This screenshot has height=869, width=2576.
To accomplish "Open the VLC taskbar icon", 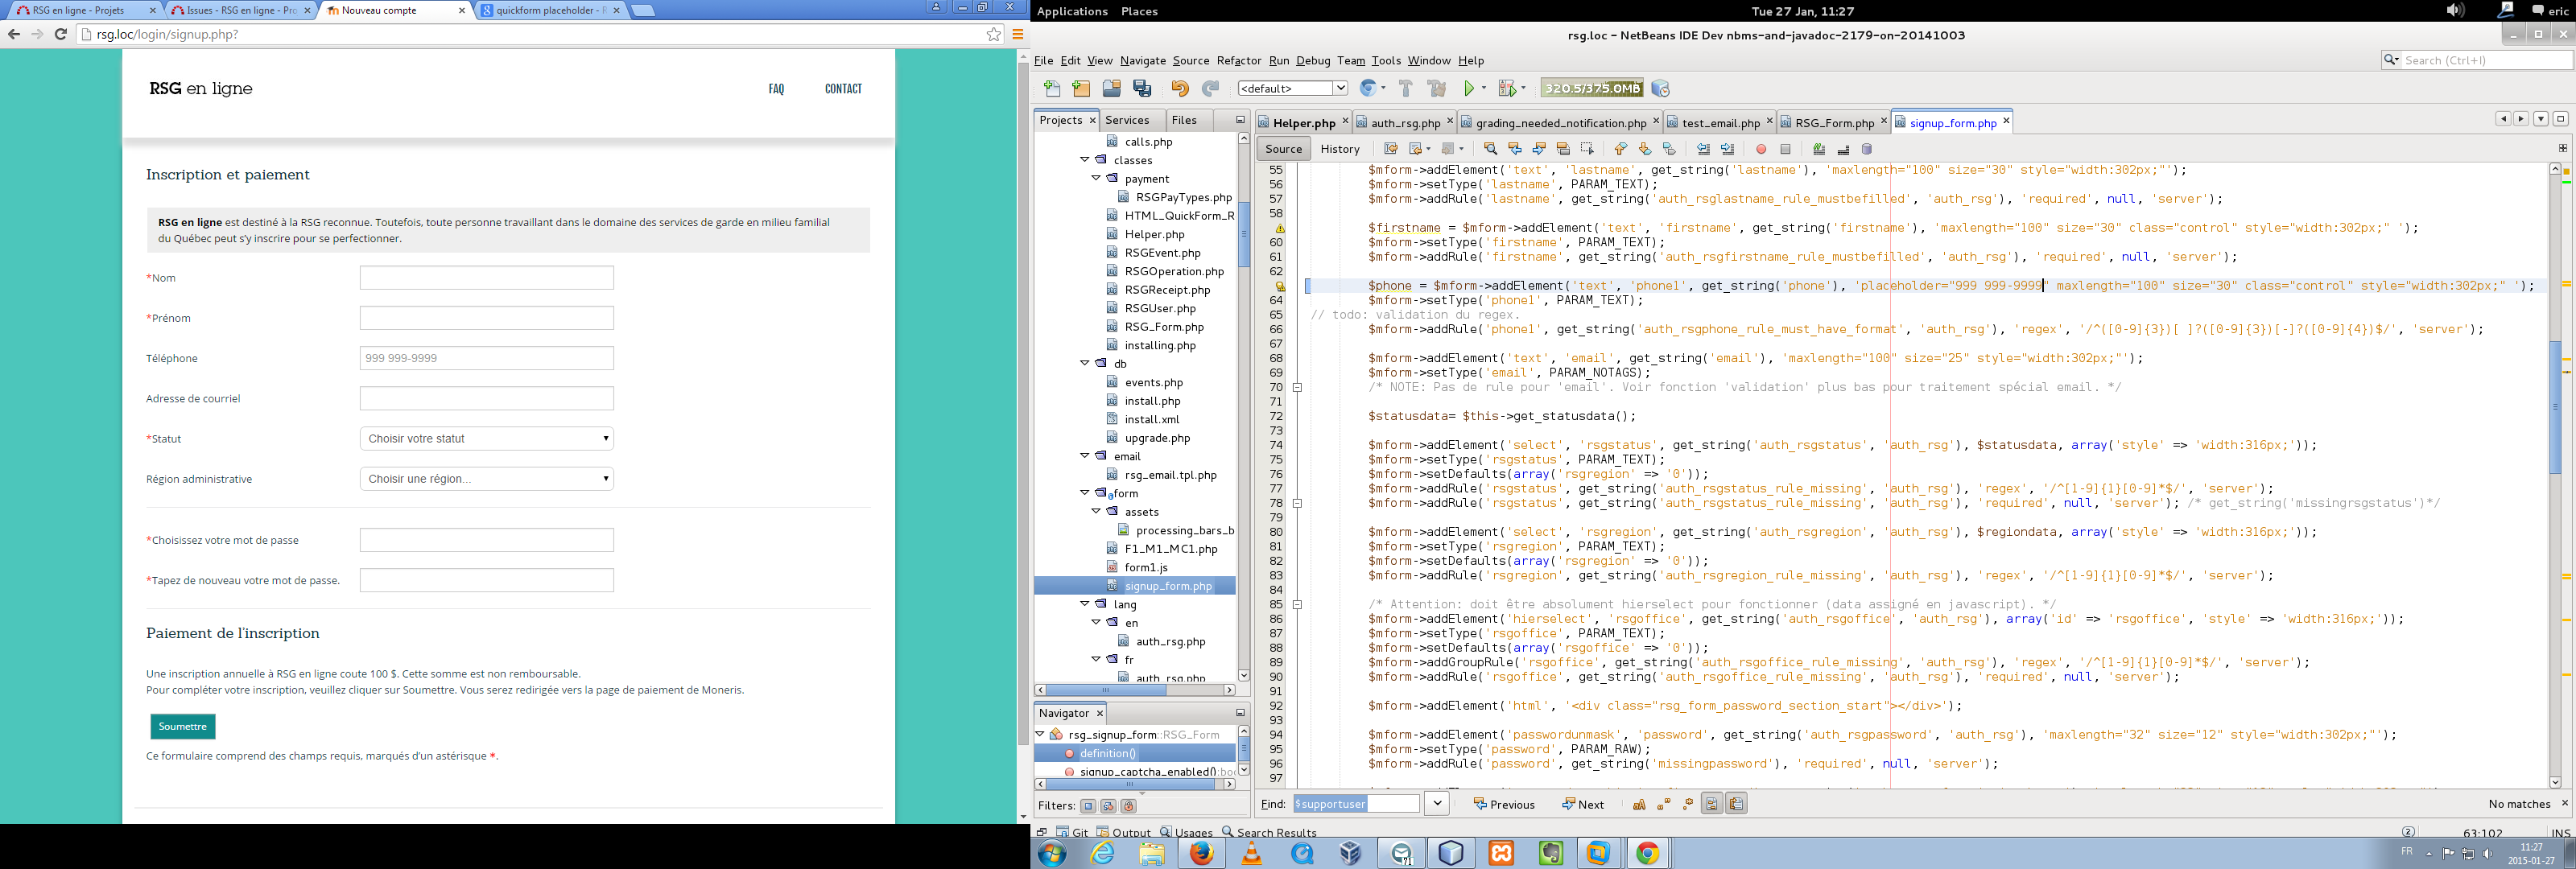I will (x=1251, y=854).
